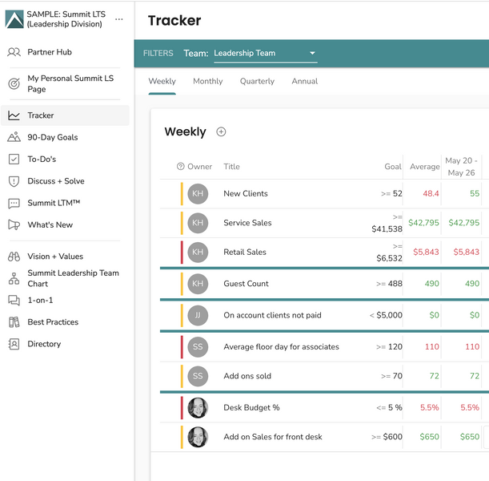The image size is (489, 481).
Task: Click the Title column header
Action: [231, 167]
